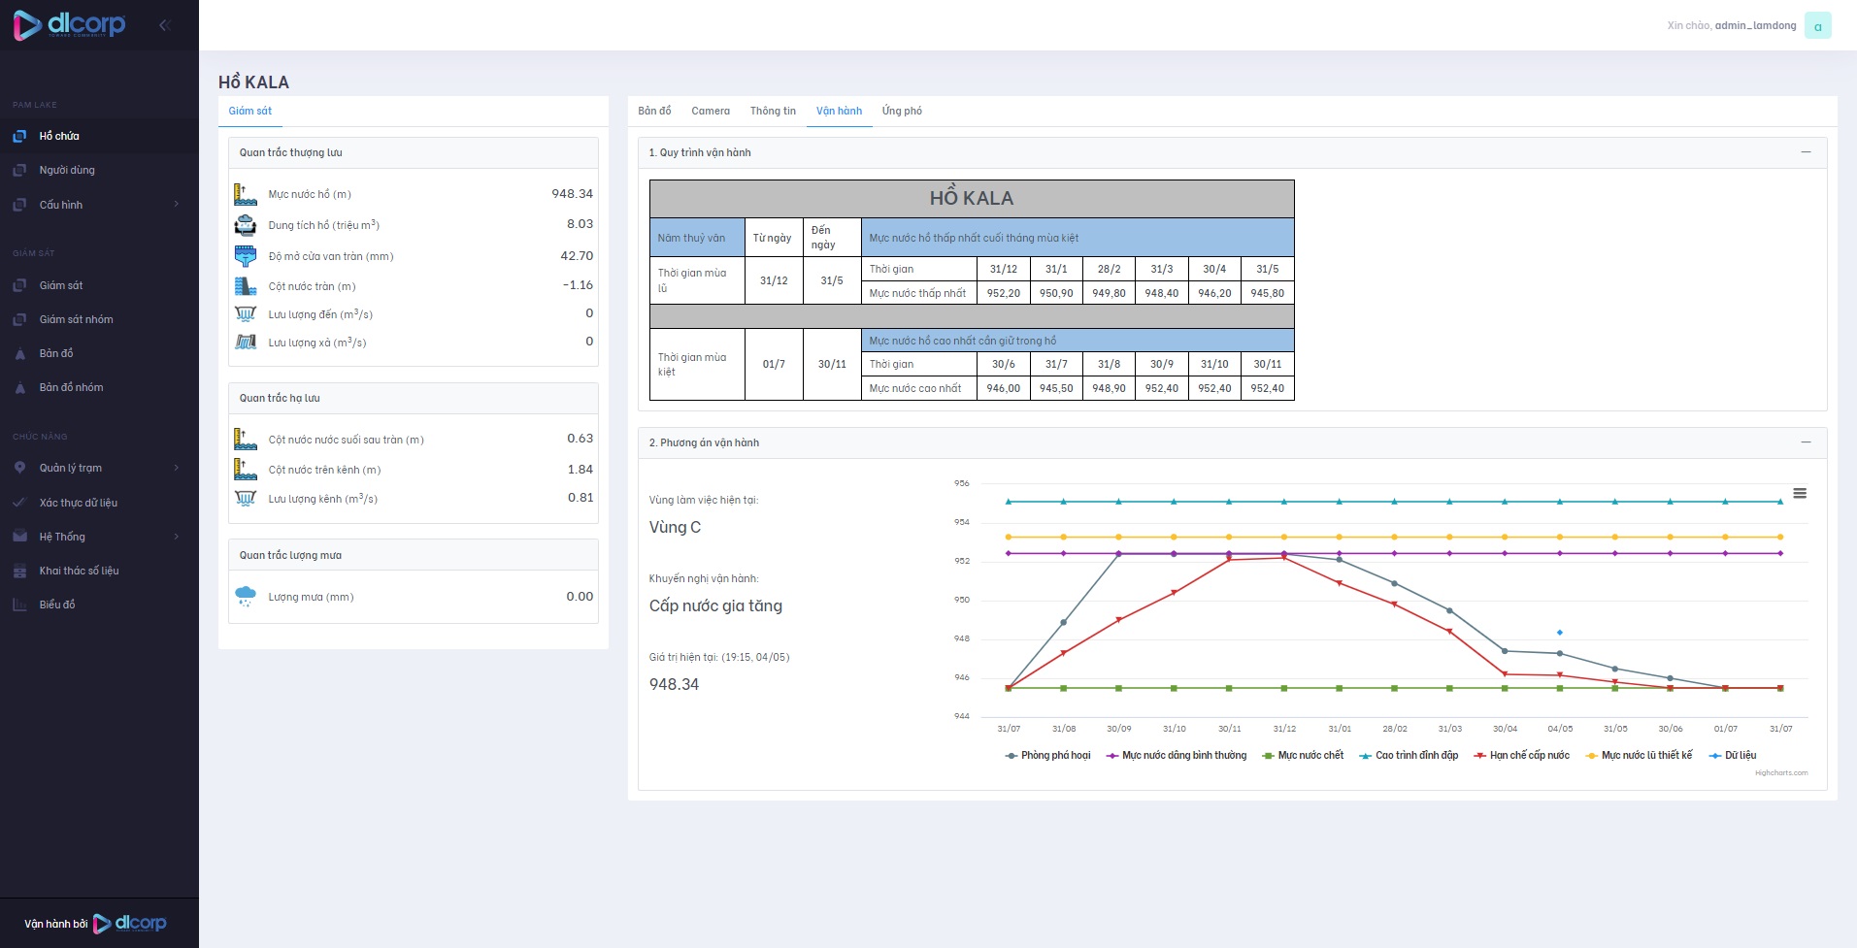Click the Biểu đồ chart icon

19,605
